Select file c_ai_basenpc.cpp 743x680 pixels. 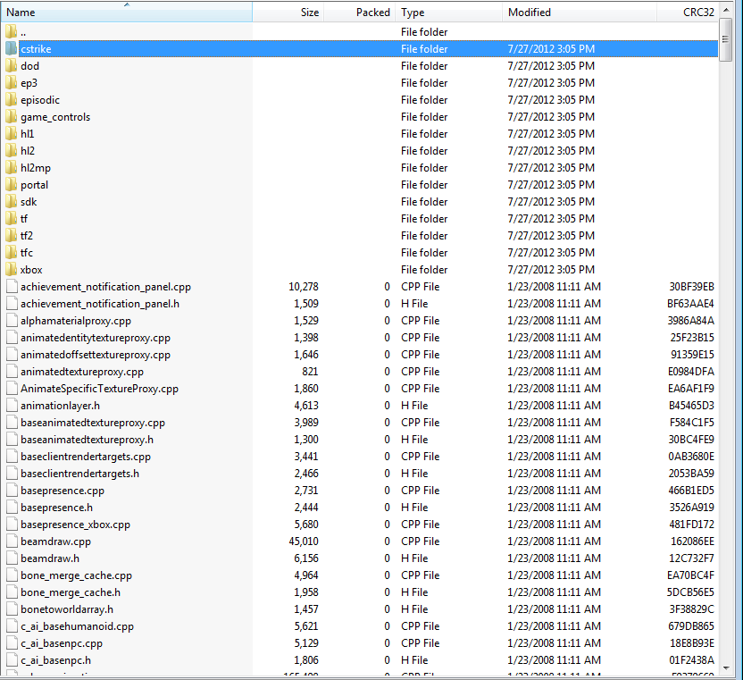click(62, 643)
